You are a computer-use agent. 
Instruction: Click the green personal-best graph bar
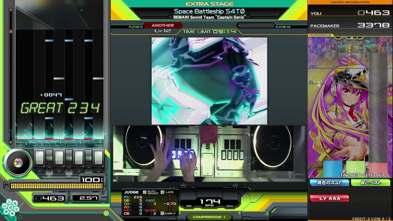click(x=356, y=169)
